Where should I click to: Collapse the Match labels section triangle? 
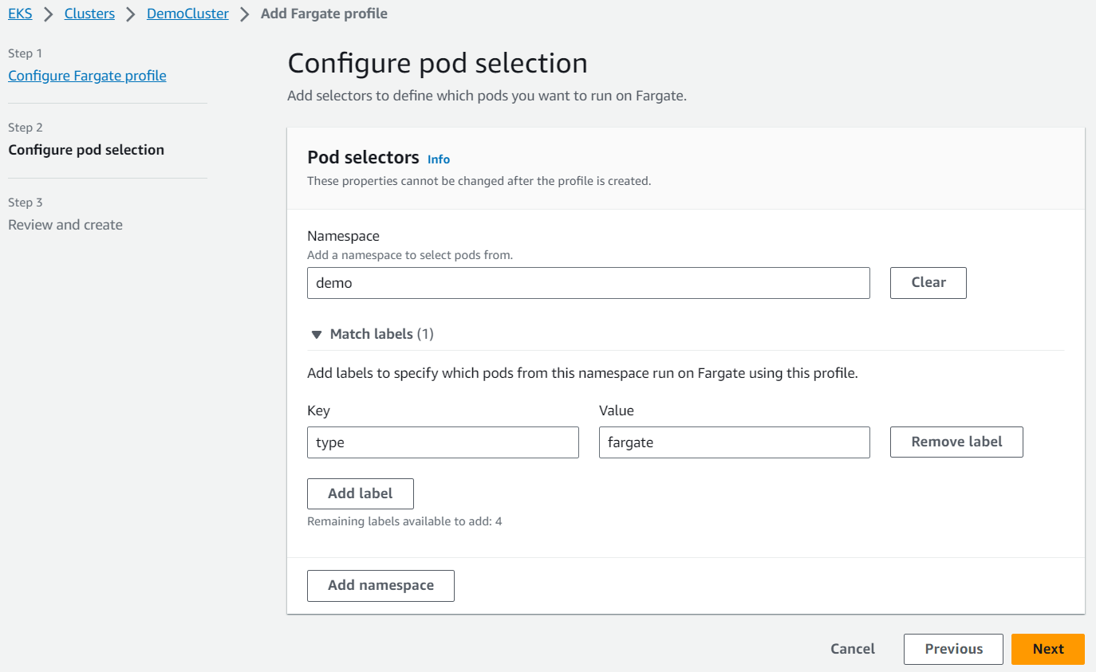[317, 335]
